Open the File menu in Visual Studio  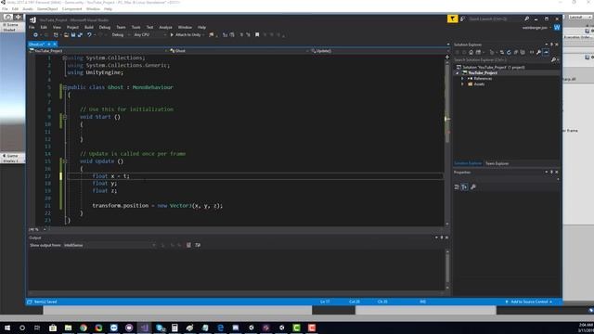click(32, 27)
